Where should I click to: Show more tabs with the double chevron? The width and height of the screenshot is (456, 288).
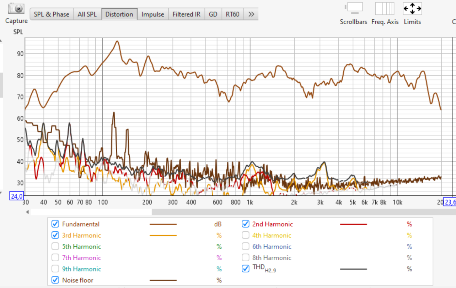[251, 15]
